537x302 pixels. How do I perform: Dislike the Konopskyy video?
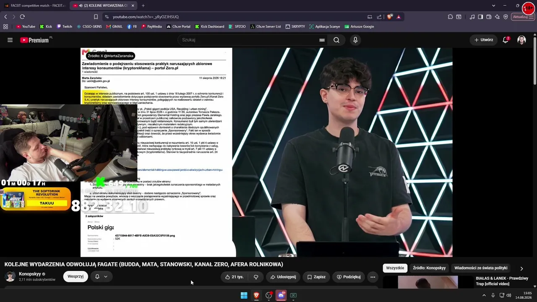point(256,277)
